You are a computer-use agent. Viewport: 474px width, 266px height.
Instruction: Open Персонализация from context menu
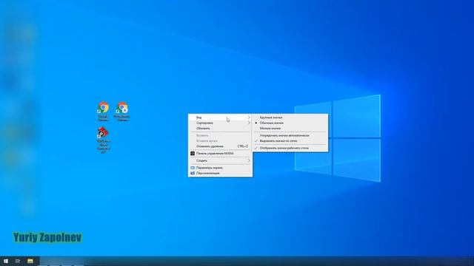221,173
